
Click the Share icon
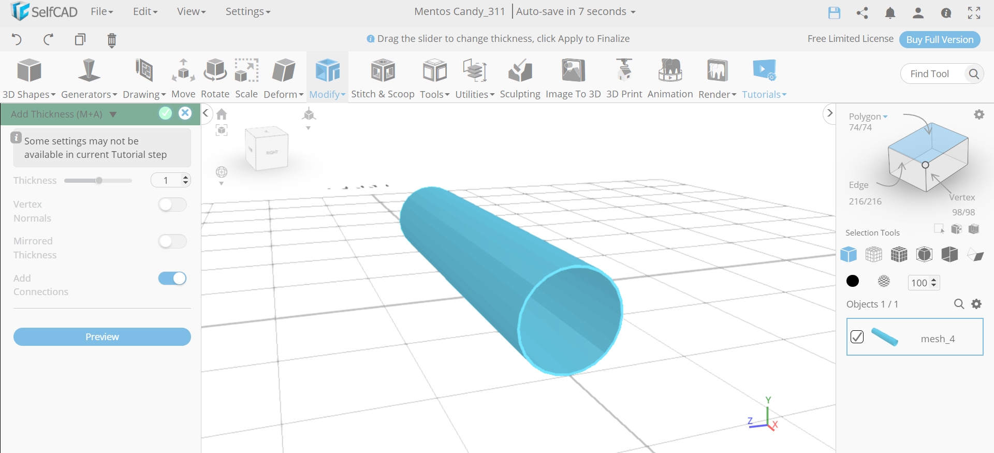click(x=862, y=13)
